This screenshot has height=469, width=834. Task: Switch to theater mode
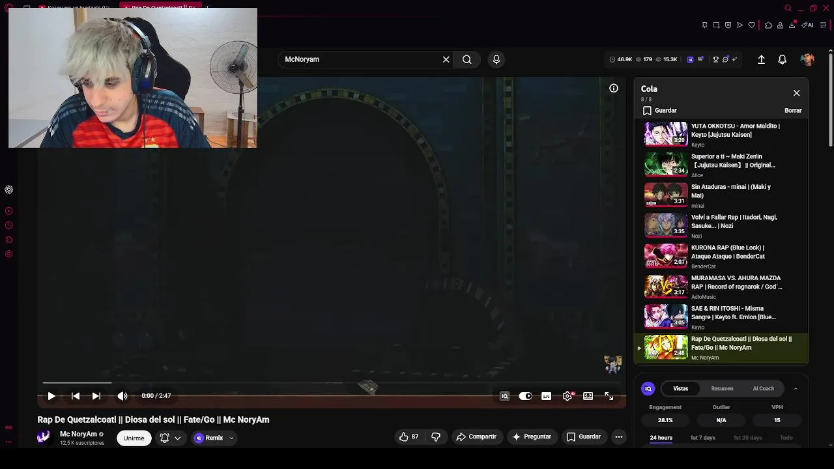pos(588,396)
